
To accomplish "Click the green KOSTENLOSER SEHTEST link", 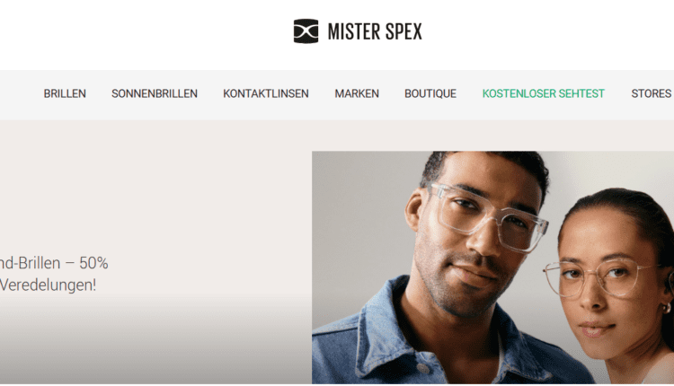I will (544, 93).
